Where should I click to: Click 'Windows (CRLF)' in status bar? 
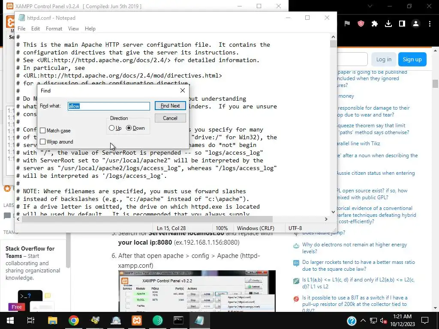click(256, 228)
